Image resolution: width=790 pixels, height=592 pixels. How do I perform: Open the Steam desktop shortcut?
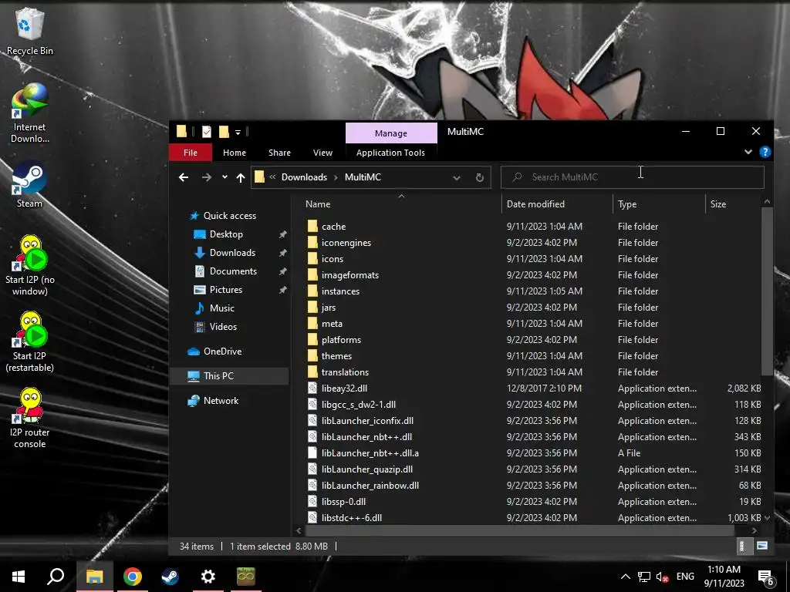[x=29, y=185]
